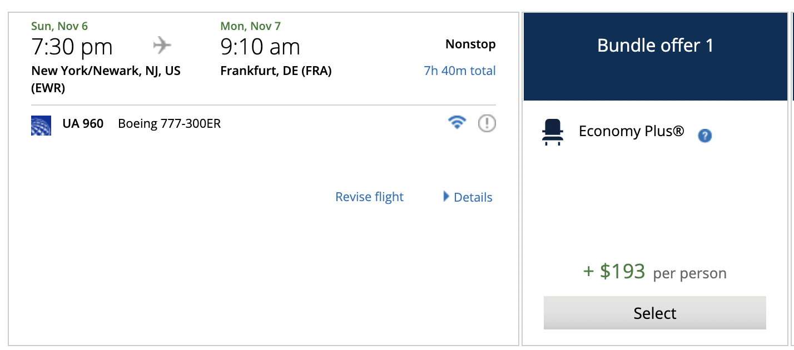Click the Frankfurt, DE (FRA) destination
The height and width of the screenshot is (350, 794).
276,71
